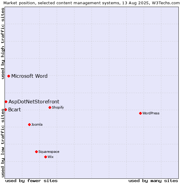
Task: Click the "used by many sites" axis label
Action: click(x=153, y=181)
